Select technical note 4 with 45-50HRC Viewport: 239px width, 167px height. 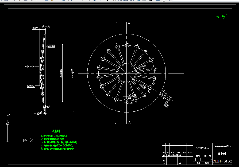click(x=57, y=146)
